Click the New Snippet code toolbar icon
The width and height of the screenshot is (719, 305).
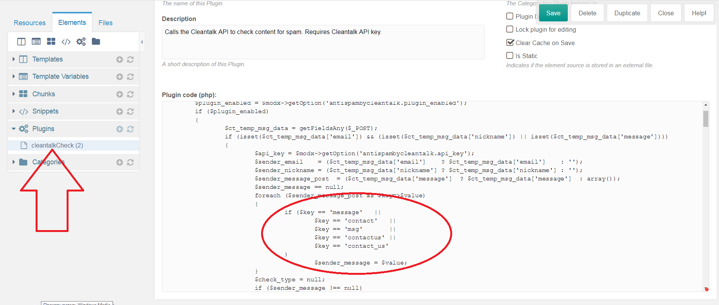[66, 42]
